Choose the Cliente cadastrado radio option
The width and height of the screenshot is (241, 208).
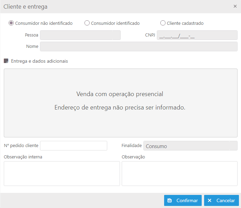163,23
